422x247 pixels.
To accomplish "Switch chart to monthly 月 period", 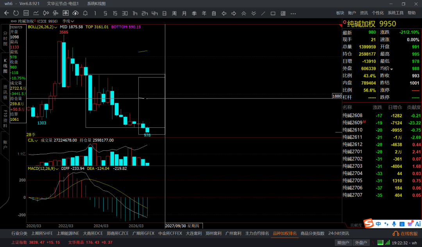I will pyautogui.click(x=184, y=13).
